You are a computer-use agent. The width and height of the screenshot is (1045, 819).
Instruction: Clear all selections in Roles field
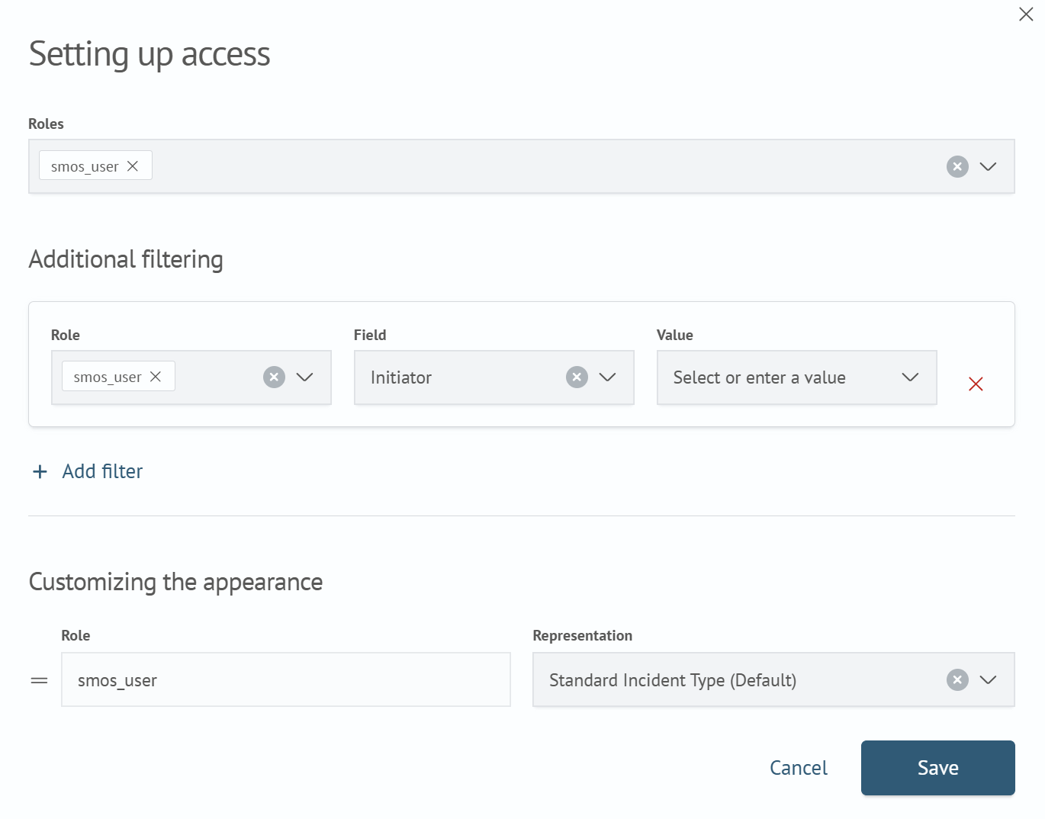[x=957, y=166]
